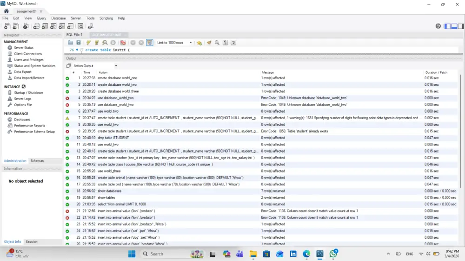
Task: Open LinkedIn from taskbar
Action: click(x=293, y=254)
